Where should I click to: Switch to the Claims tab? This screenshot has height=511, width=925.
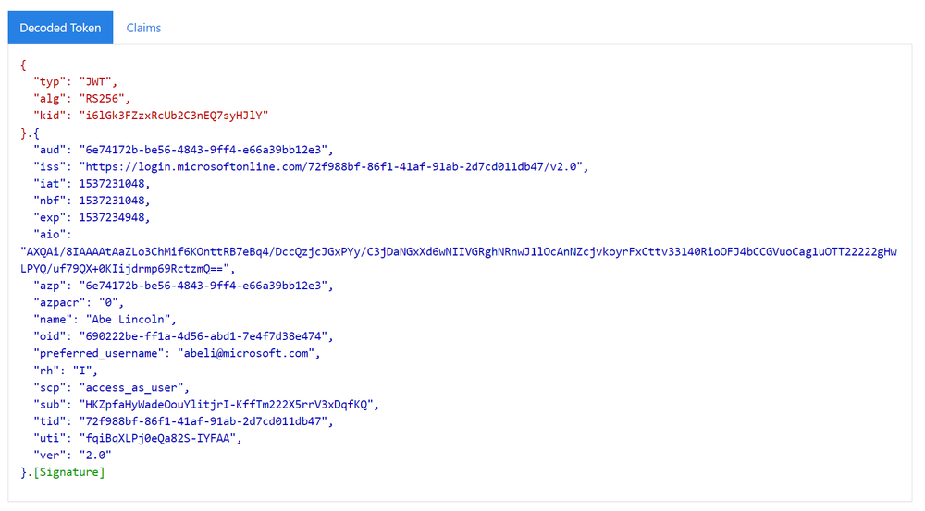(x=143, y=28)
